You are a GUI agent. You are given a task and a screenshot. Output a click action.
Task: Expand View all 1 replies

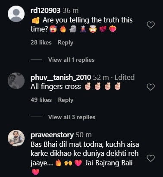[x=71, y=60]
